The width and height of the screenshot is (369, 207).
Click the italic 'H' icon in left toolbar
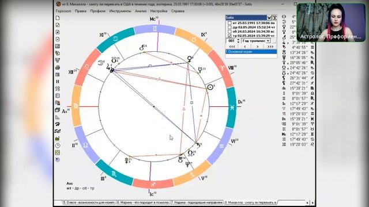coord(58,124)
